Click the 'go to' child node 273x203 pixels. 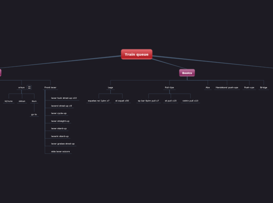point(34,114)
